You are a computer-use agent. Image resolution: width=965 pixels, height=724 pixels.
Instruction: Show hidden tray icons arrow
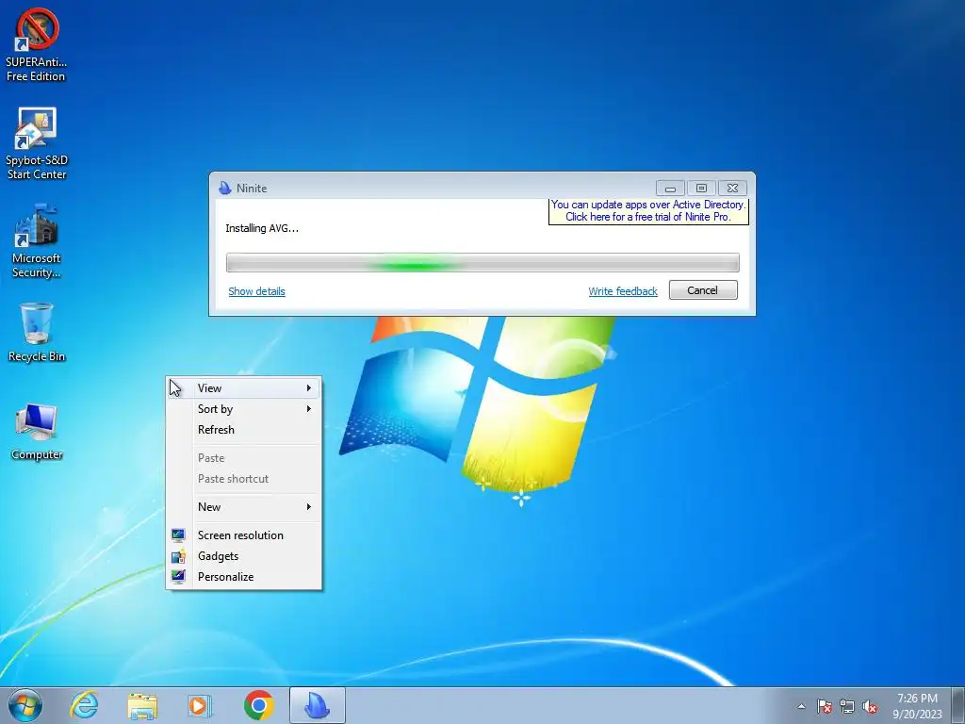click(x=801, y=706)
